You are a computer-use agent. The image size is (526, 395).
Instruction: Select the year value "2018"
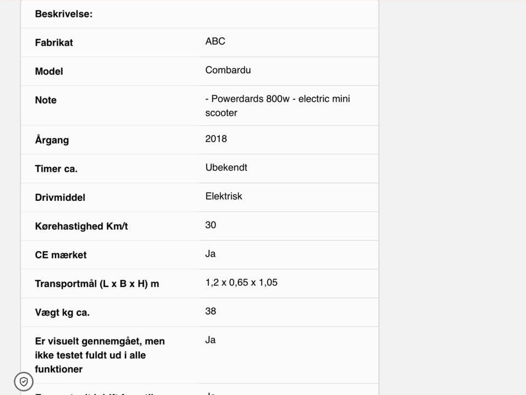(x=216, y=139)
